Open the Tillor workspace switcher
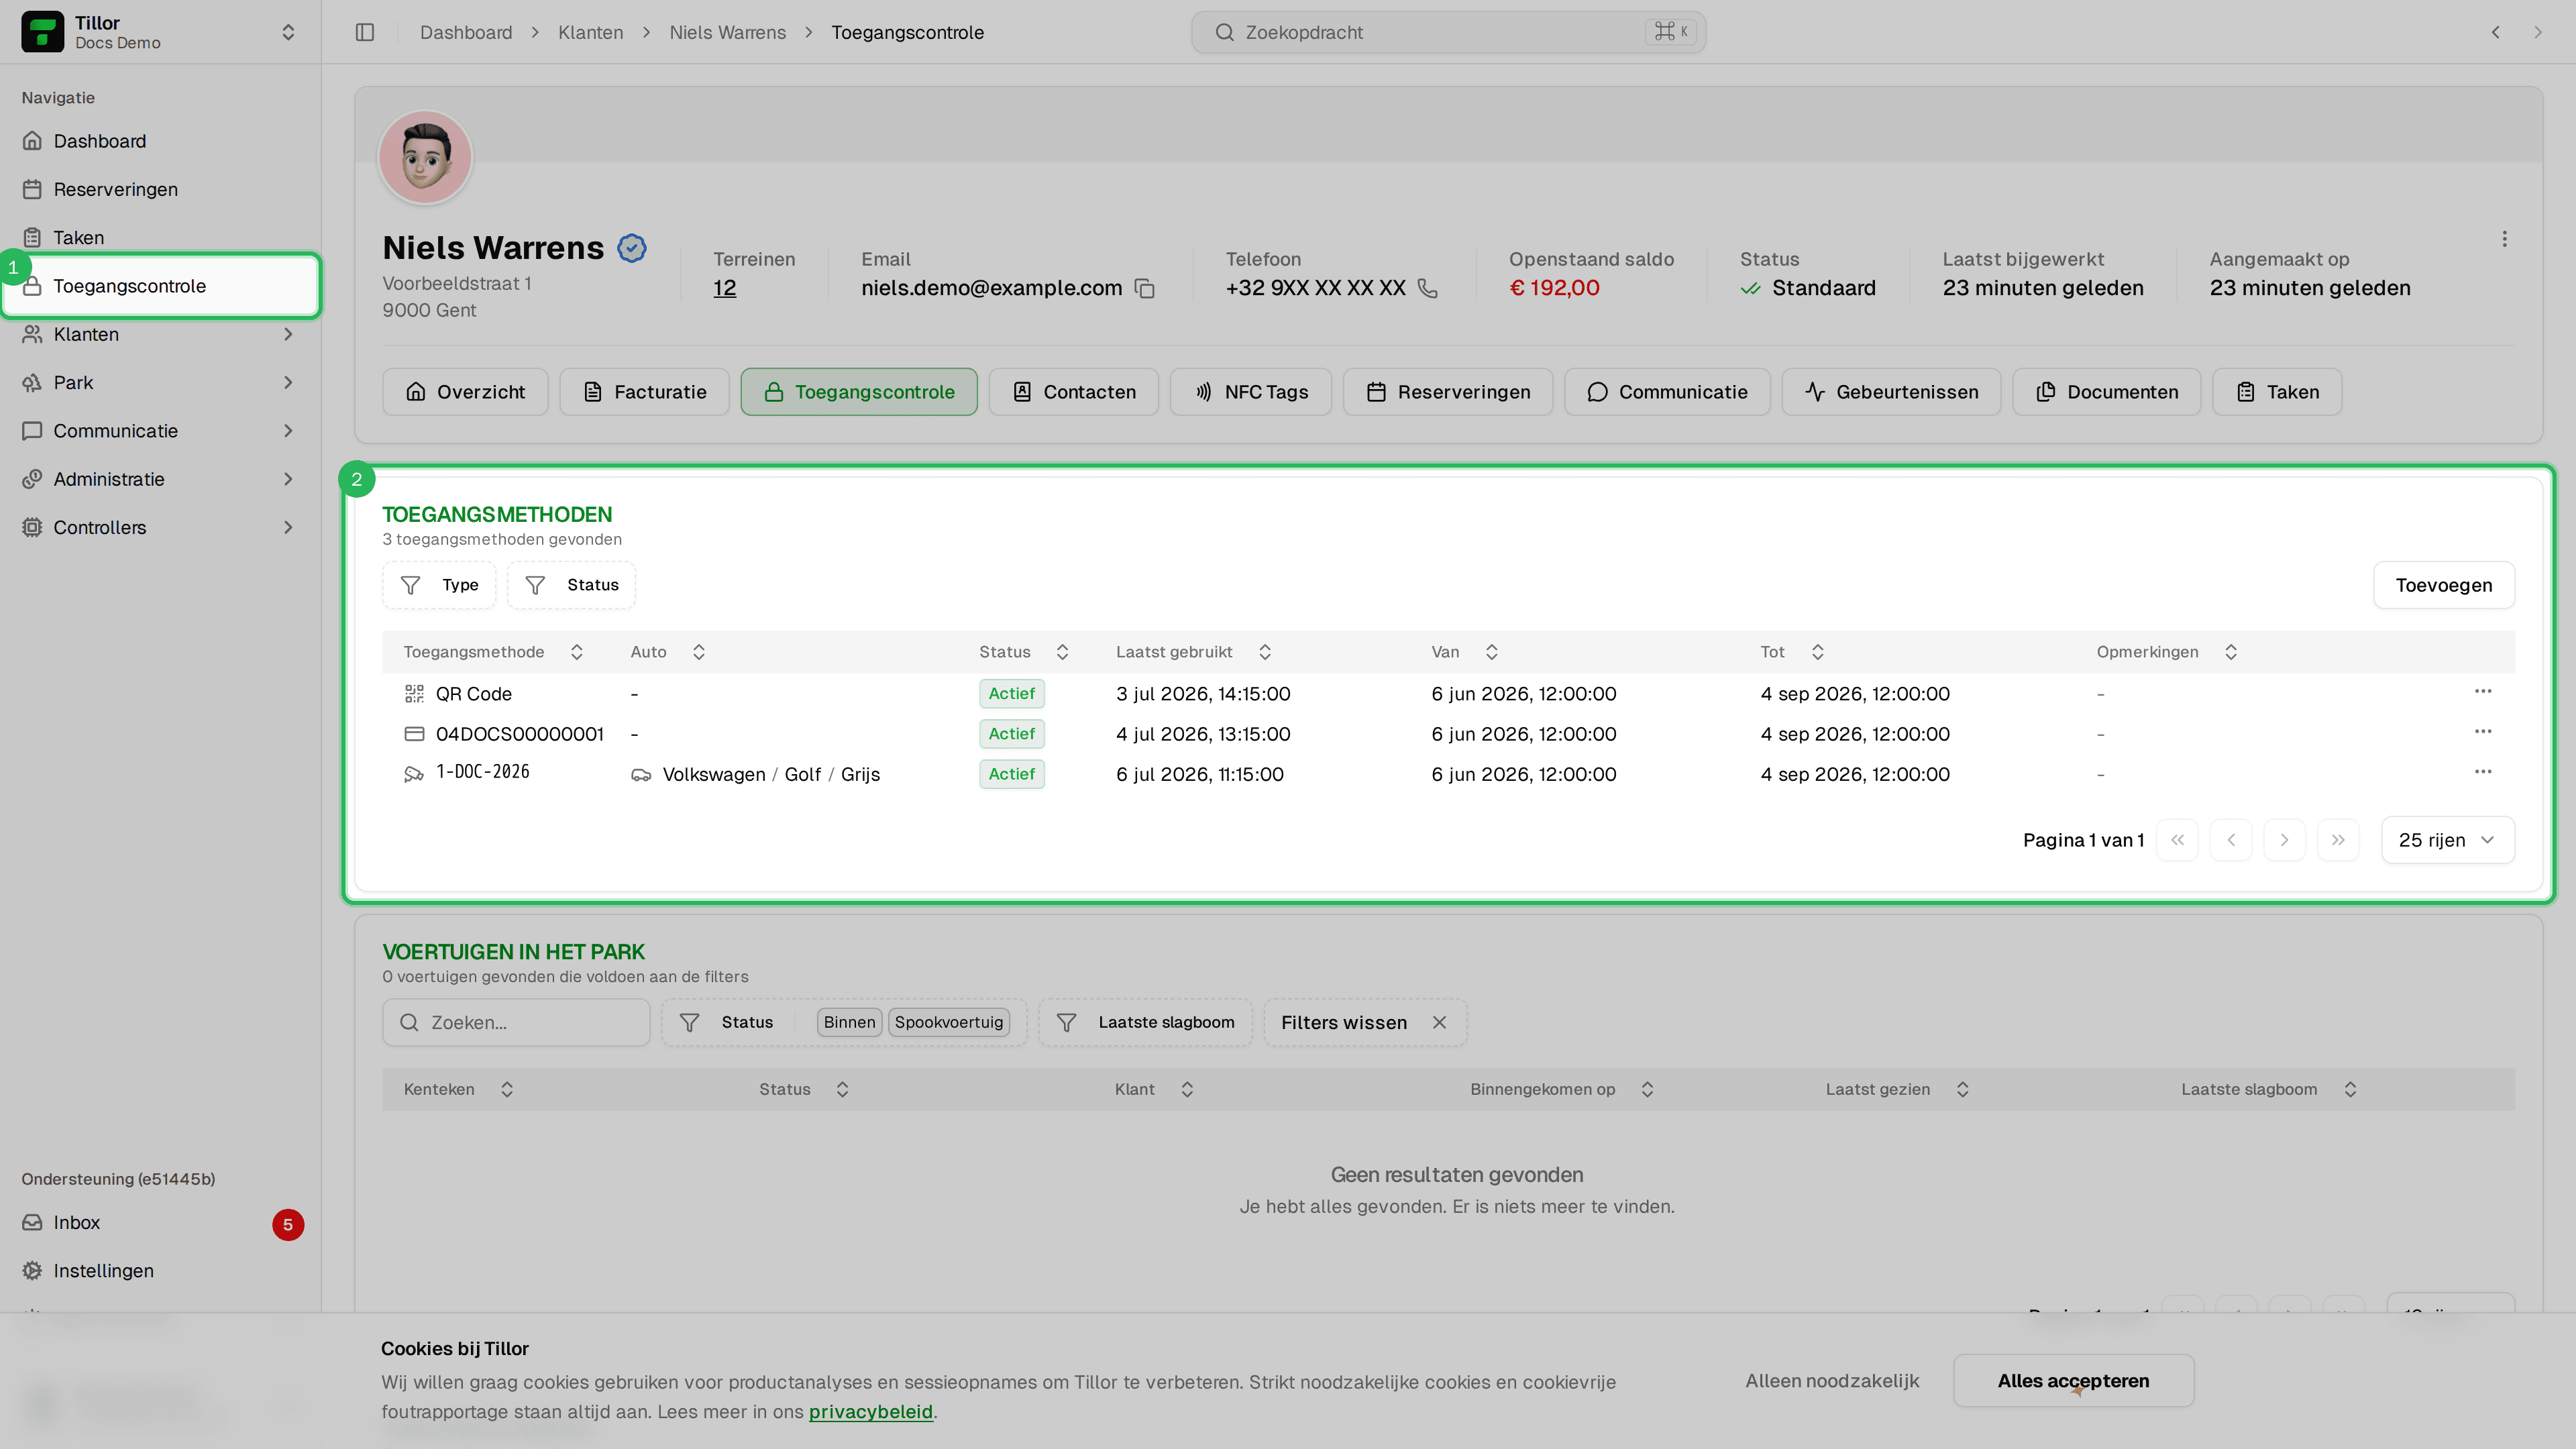The image size is (2576, 1449). [161, 32]
